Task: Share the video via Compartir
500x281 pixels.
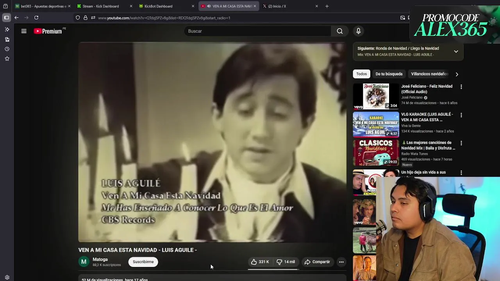Action: pyautogui.click(x=317, y=262)
